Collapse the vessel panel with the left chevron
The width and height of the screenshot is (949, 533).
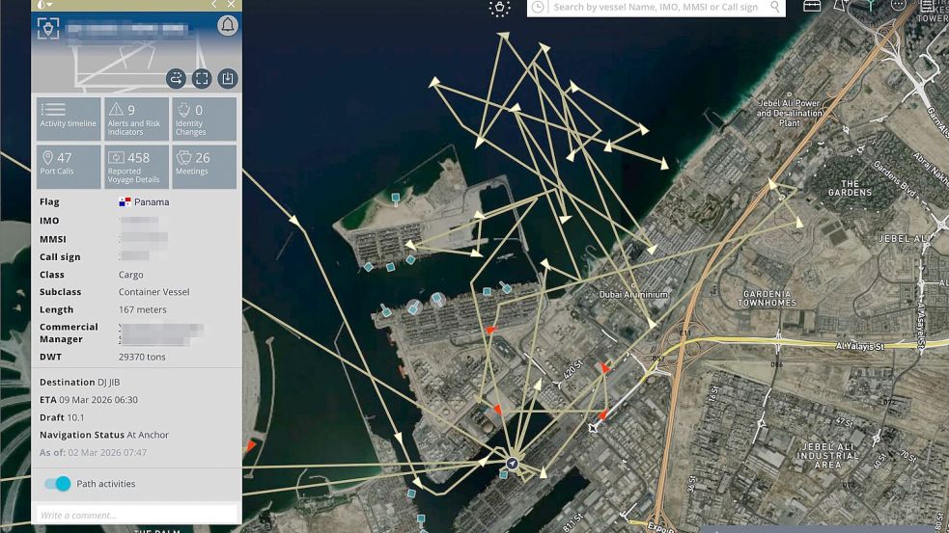(x=213, y=4)
